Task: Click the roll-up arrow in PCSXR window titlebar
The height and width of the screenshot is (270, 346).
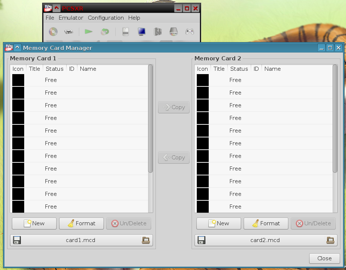Action: tap(57, 9)
